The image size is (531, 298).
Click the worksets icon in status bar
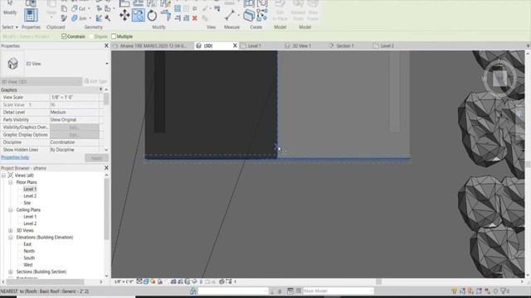[192, 291]
